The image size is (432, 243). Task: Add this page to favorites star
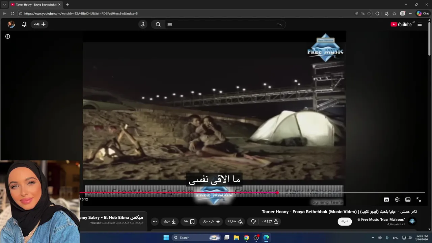[369, 13]
